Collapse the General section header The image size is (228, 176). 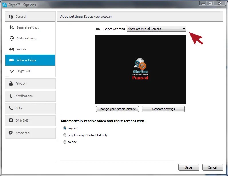coord(30,17)
